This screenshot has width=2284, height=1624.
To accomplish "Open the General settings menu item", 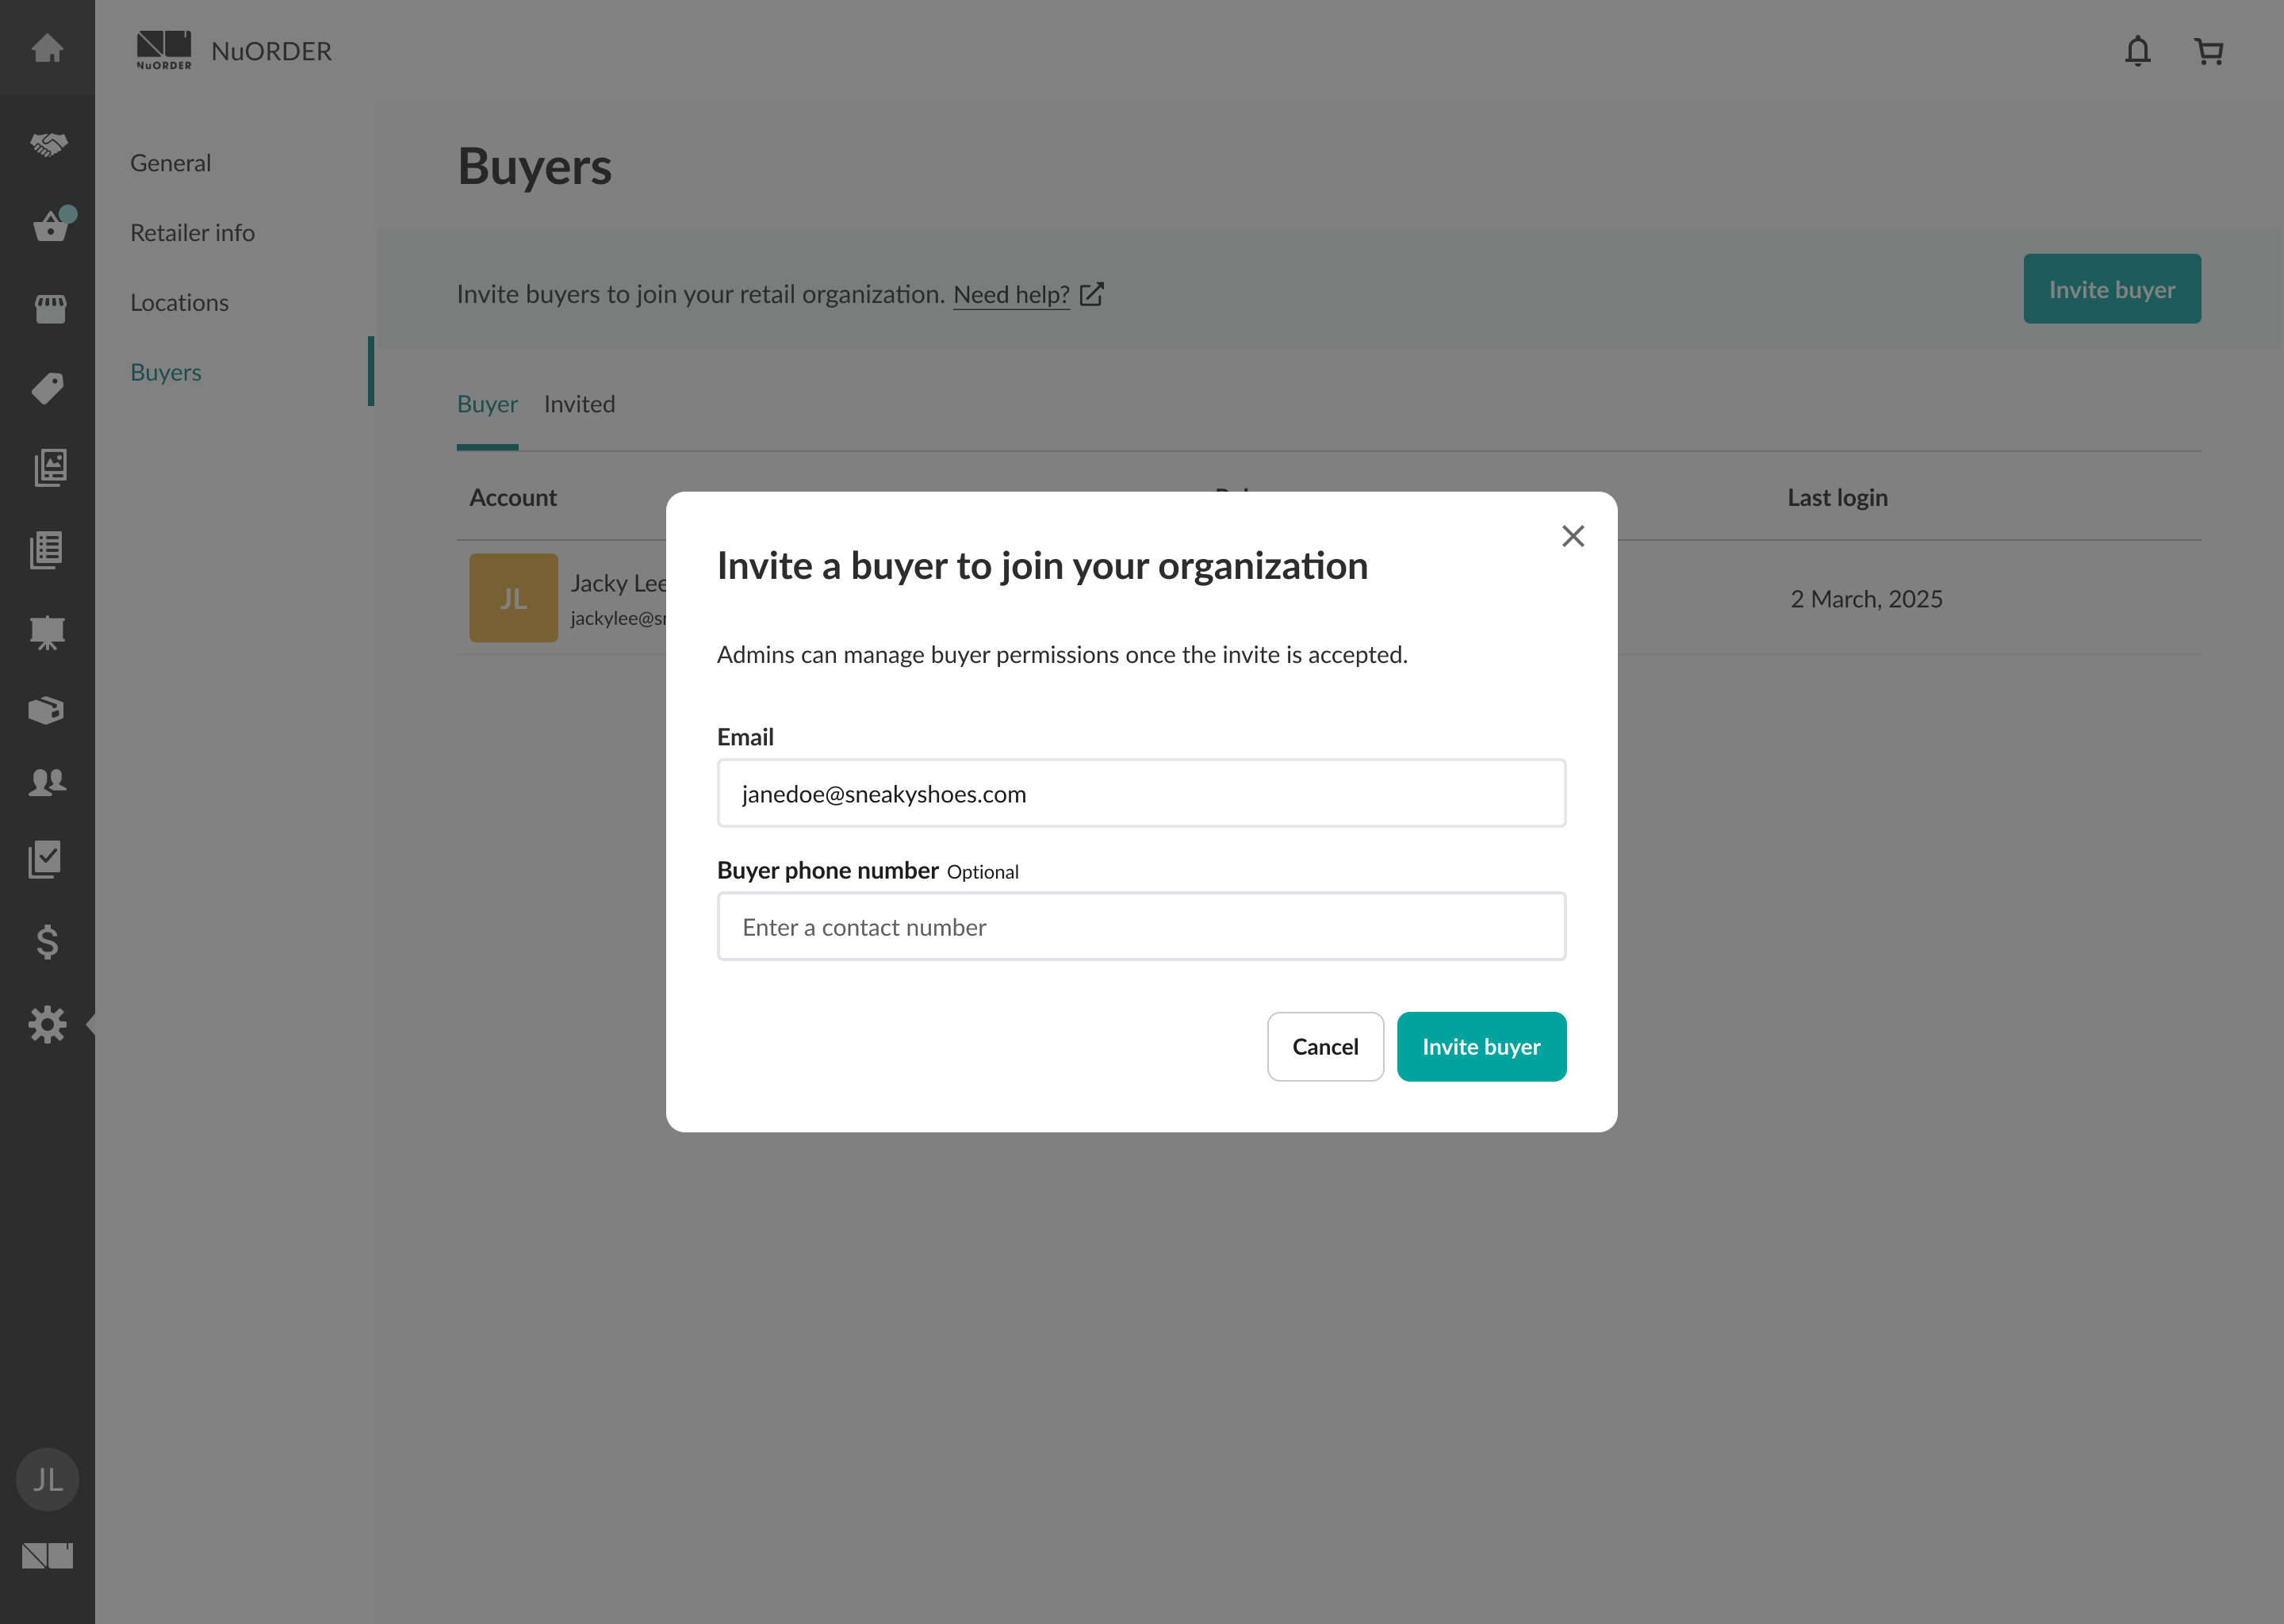I will point(170,163).
